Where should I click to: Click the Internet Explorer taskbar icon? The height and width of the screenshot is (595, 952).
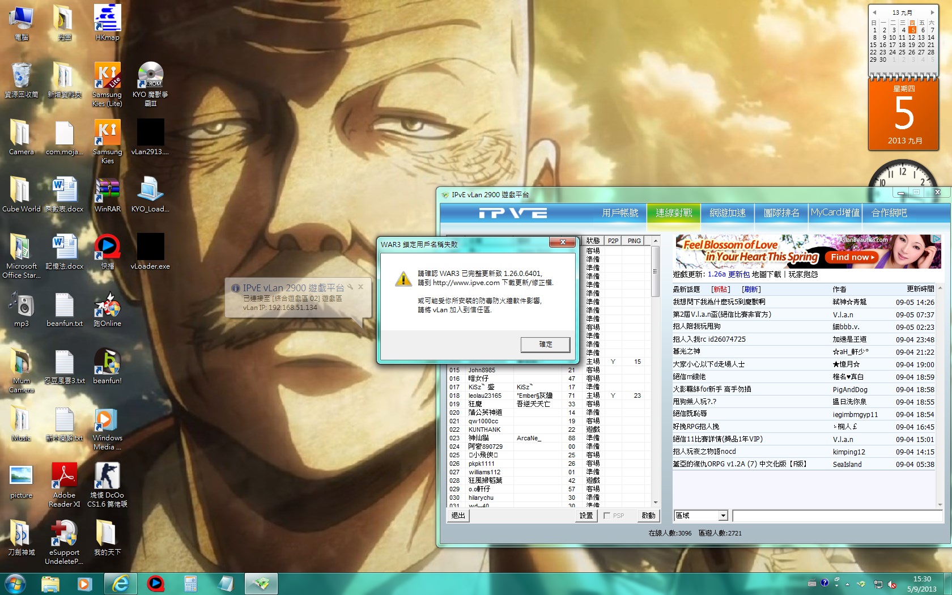[120, 583]
